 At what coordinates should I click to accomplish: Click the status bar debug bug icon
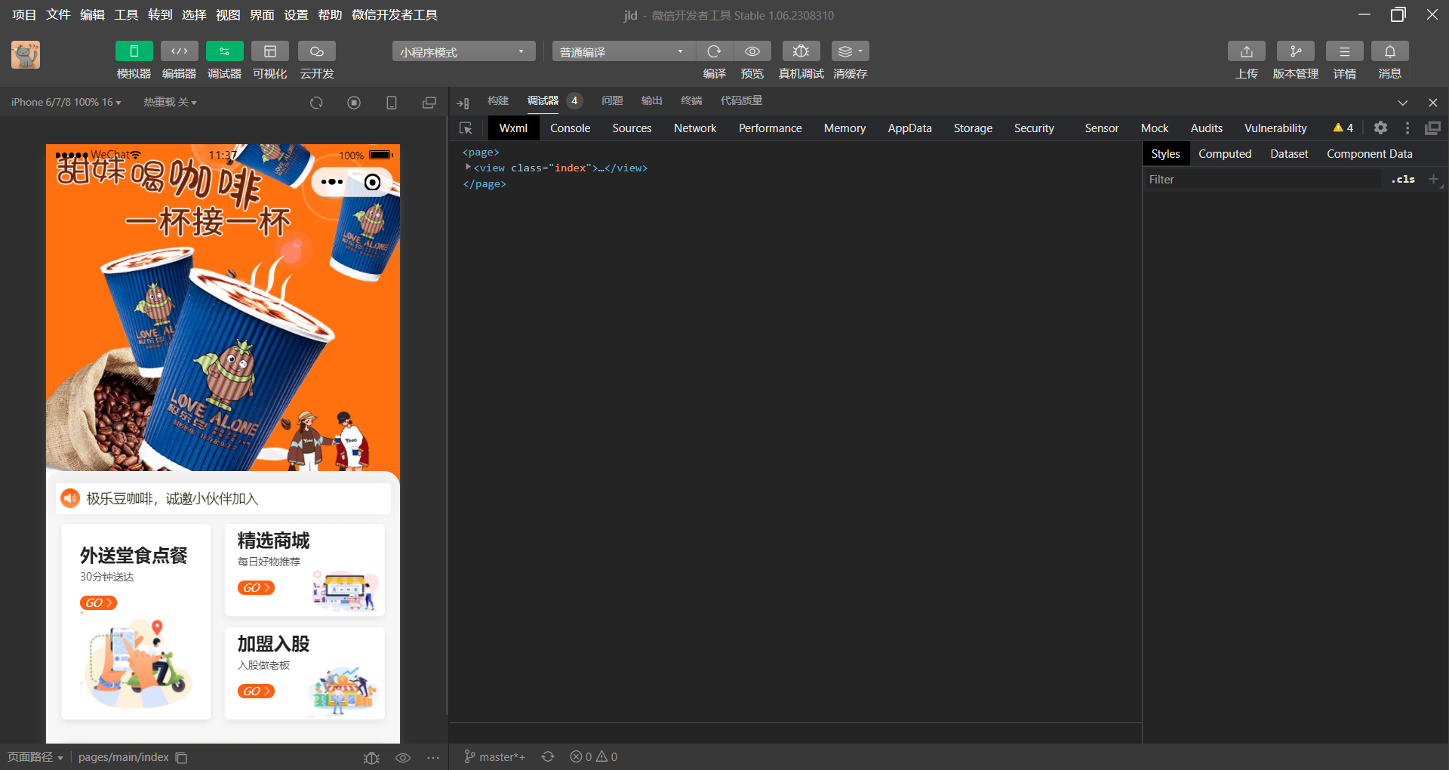(x=371, y=757)
